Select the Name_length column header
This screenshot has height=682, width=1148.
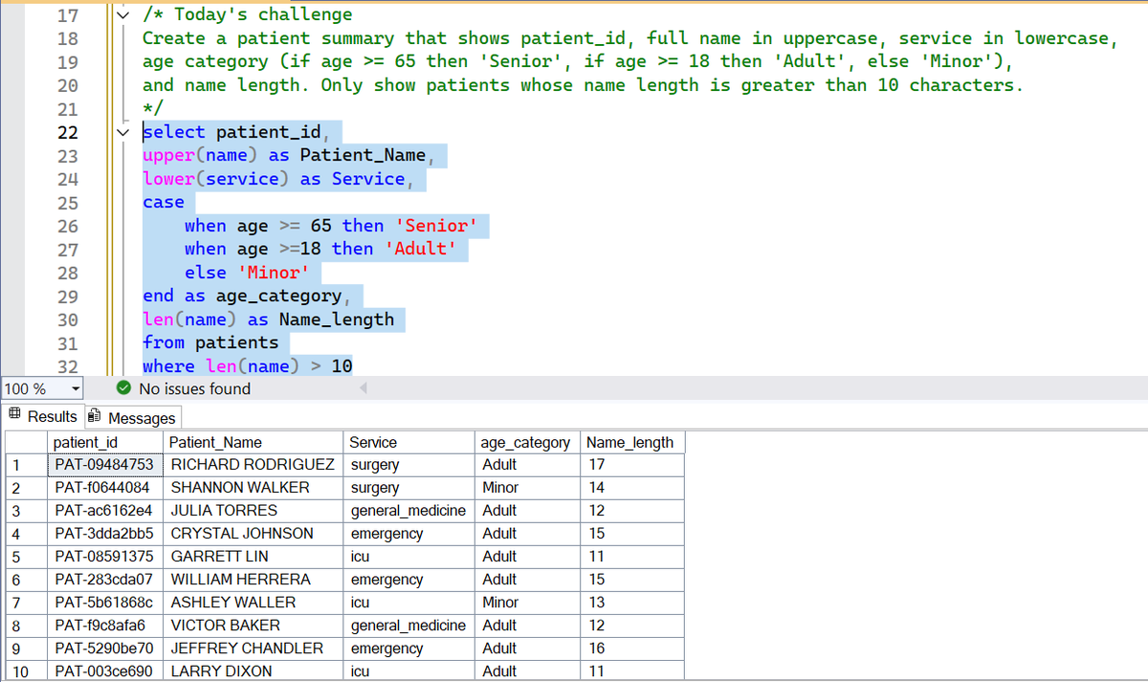[632, 442]
